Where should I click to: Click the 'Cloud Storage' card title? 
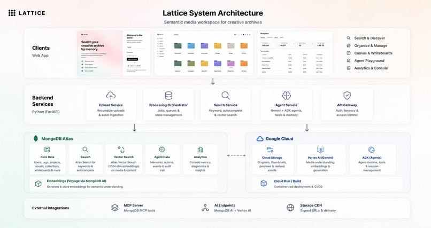(272, 158)
